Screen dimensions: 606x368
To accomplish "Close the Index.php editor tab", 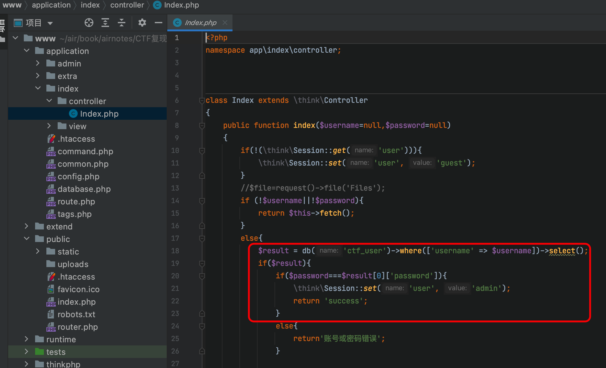I will pos(225,23).
